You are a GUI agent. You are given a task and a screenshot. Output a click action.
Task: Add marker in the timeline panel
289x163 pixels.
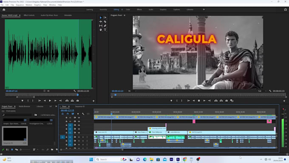click(78, 114)
